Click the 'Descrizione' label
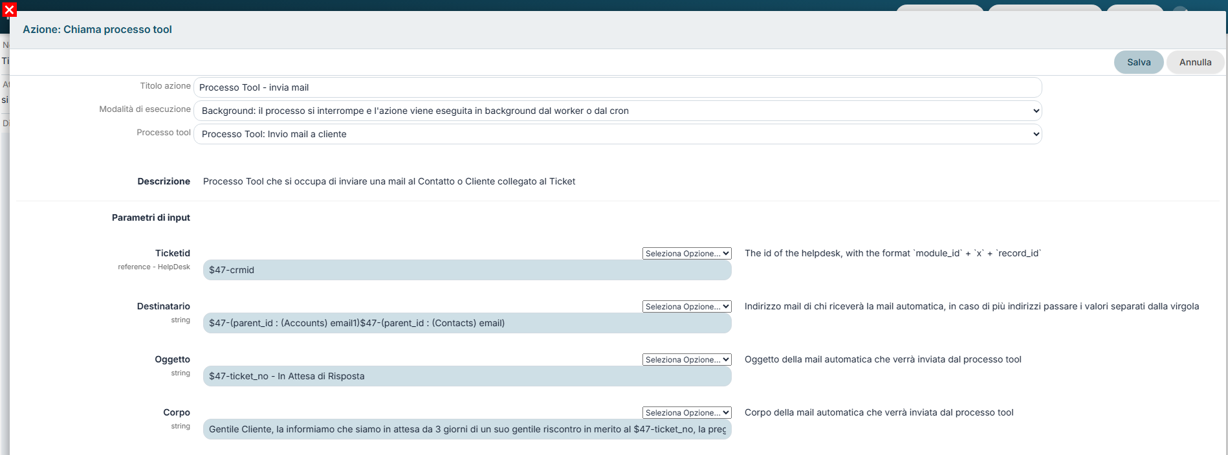 164,181
